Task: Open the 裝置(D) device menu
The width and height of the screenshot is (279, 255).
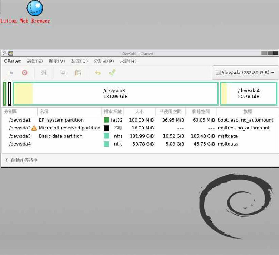Action: [79, 61]
